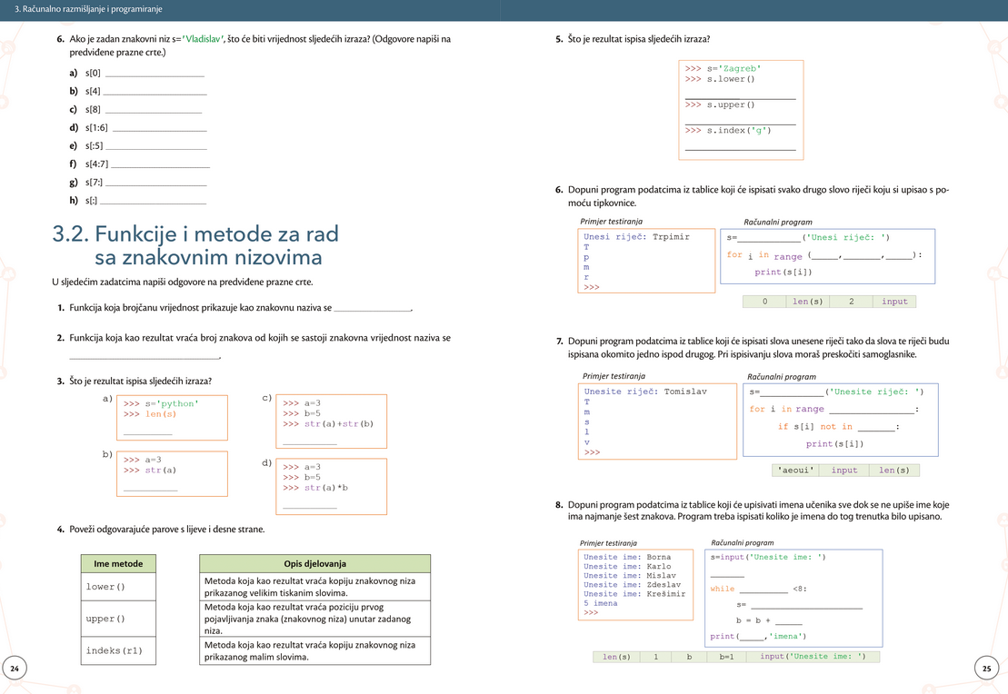Click the 'b=1' option cell
Screen dimensions: 1008x694
coord(726,657)
